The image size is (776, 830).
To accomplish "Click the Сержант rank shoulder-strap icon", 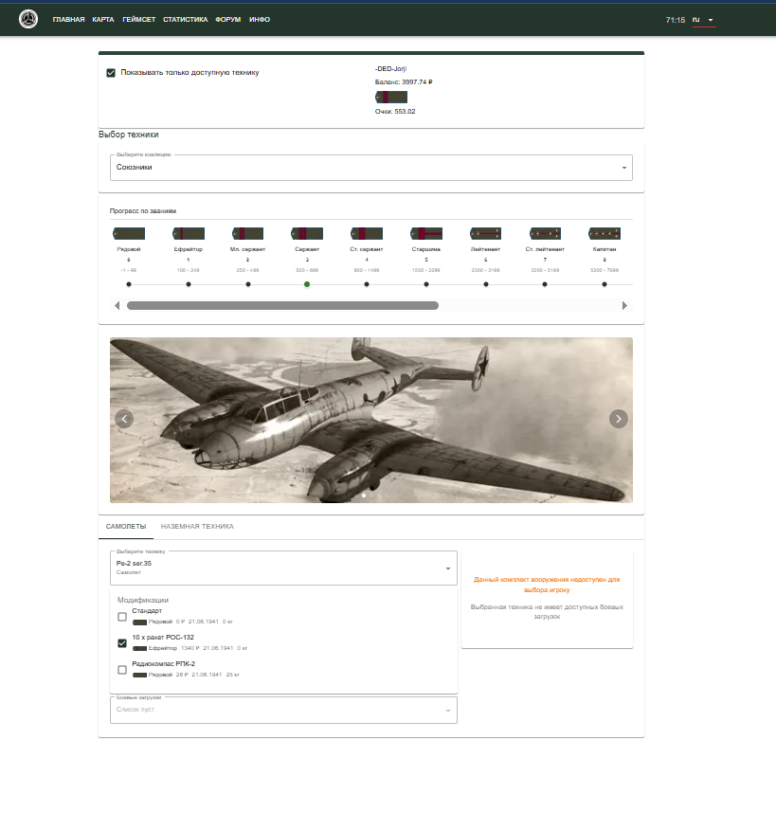I will (307, 233).
